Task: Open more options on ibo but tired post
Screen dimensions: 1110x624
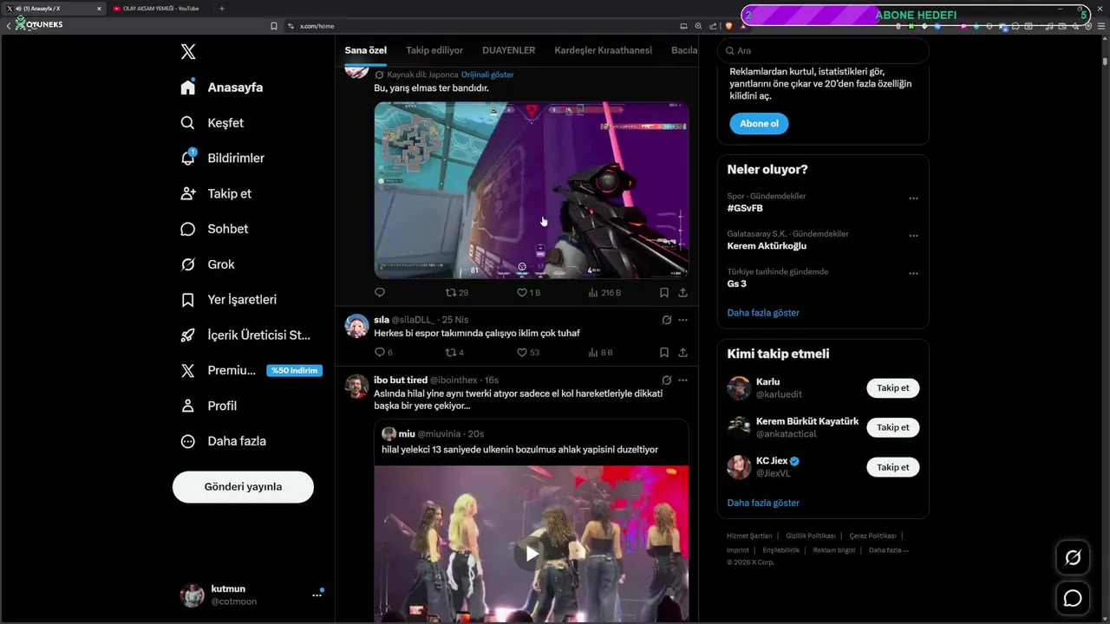Action: click(x=682, y=380)
